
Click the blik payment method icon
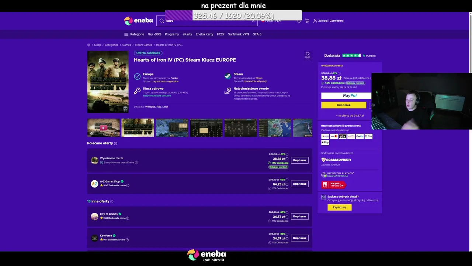pyautogui.click(x=343, y=136)
